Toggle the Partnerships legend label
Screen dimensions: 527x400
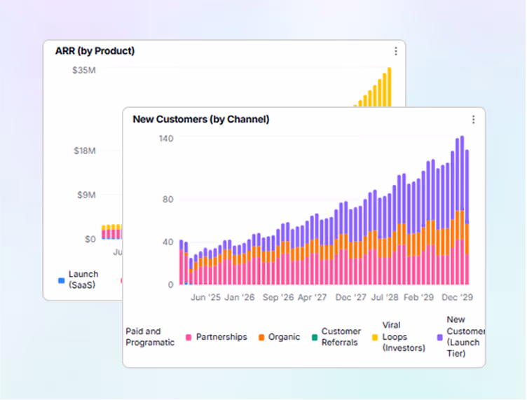(221, 337)
